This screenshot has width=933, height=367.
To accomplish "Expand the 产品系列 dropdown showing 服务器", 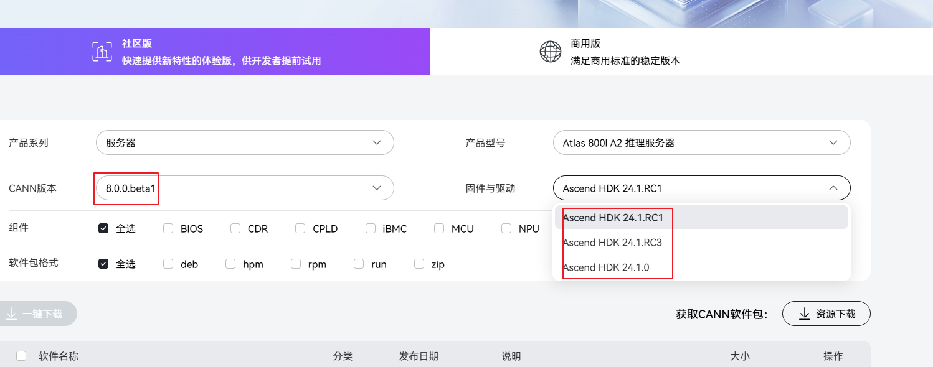I will (x=245, y=142).
